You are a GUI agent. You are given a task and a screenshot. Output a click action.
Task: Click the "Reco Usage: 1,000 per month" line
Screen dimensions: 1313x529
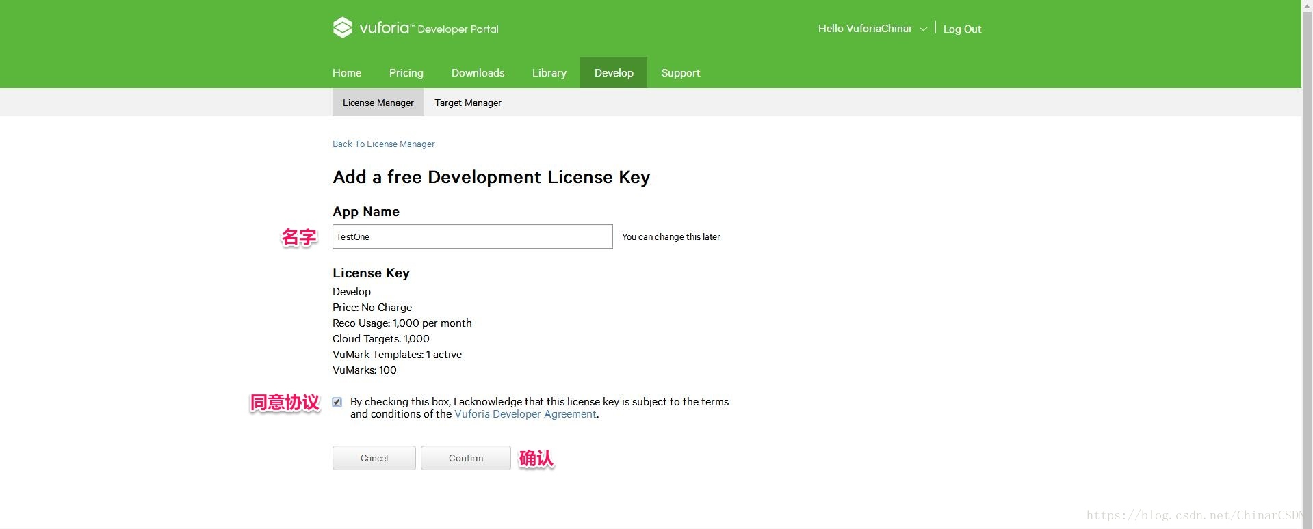(x=402, y=323)
